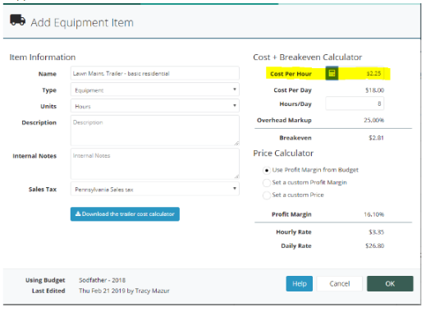The width and height of the screenshot is (426, 312).
Task: Select Use Profit Margin from Budget
Action: click(x=267, y=170)
